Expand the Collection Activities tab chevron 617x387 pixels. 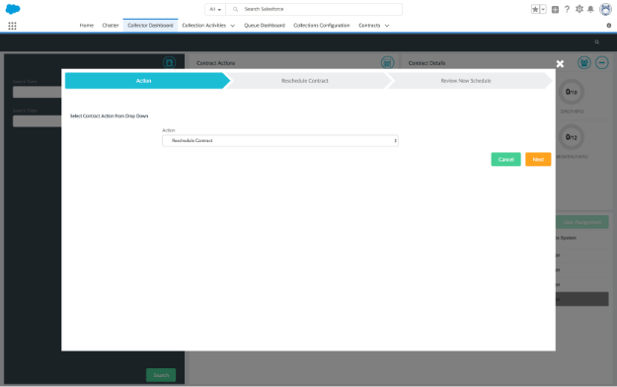[233, 26]
